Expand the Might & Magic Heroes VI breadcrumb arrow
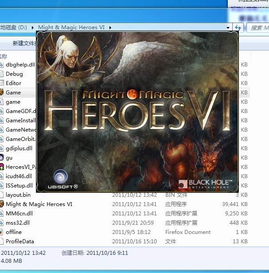Viewport: 269px width, 273px height. (x=110, y=27)
